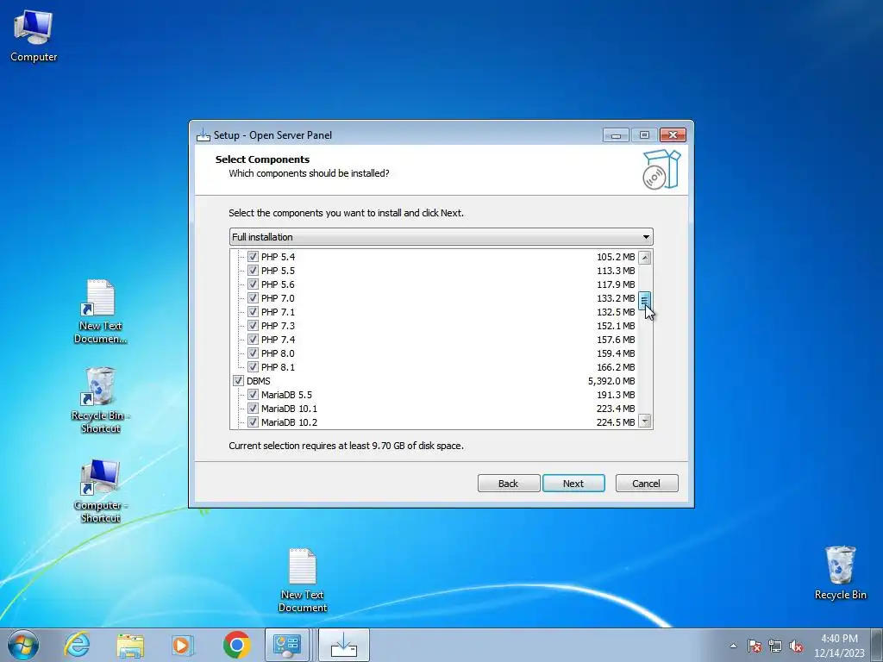This screenshot has width=883, height=662.
Task: Select the Recycle Bin desktop icon
Action: coord(840,572)
